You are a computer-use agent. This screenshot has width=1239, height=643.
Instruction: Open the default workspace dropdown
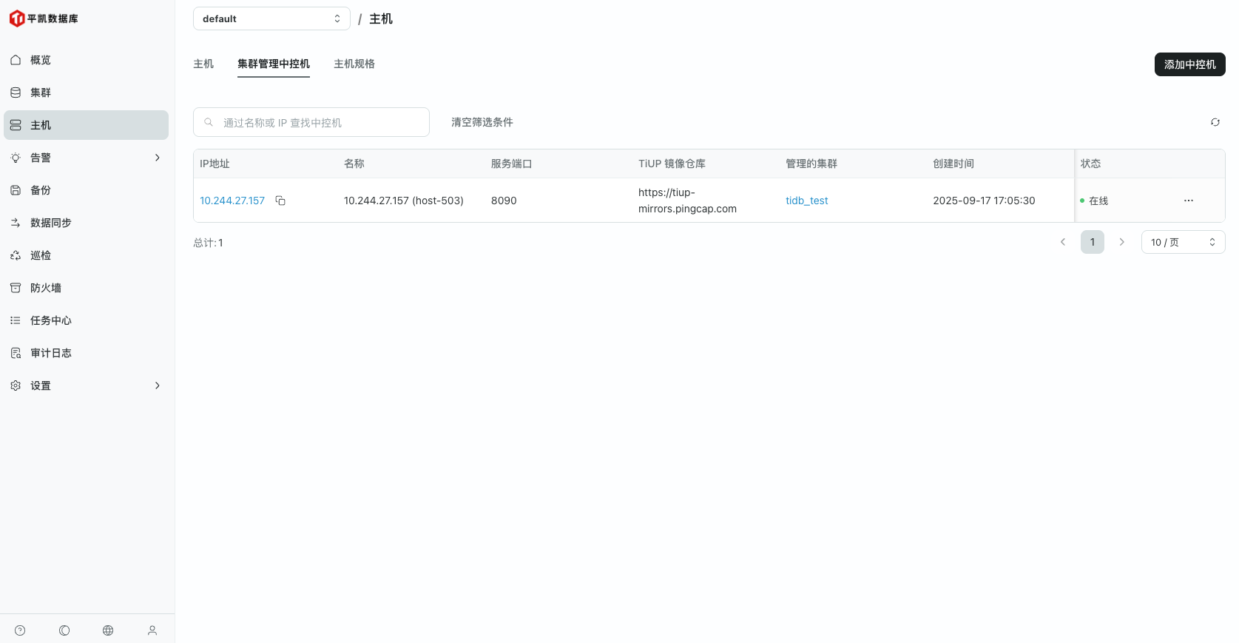coord(271,18)
